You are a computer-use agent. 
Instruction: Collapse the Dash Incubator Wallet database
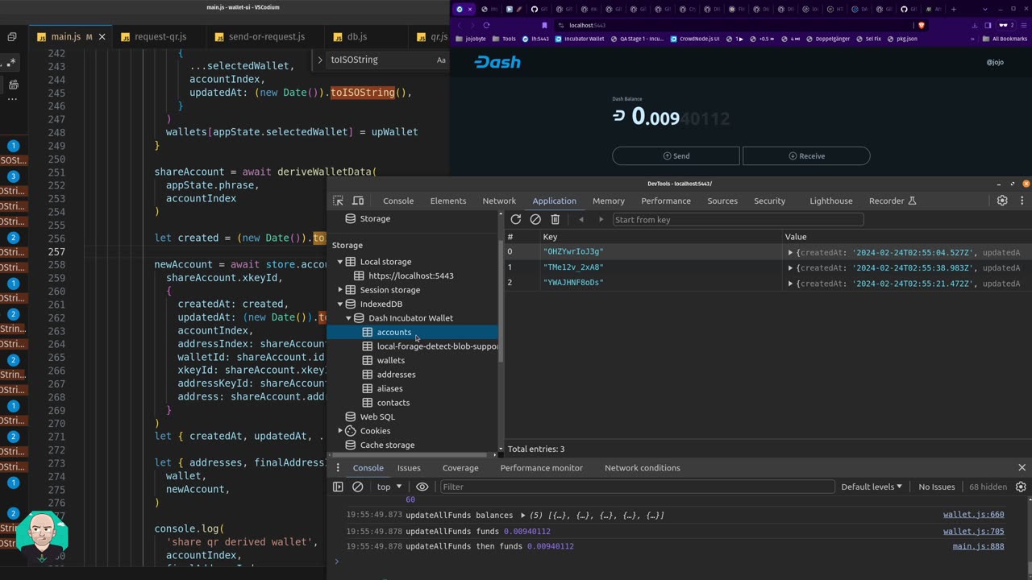pos(348,318)
